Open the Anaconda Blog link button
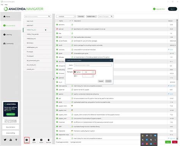Screen dimensions: 180x146 click(x=11, y=133)
